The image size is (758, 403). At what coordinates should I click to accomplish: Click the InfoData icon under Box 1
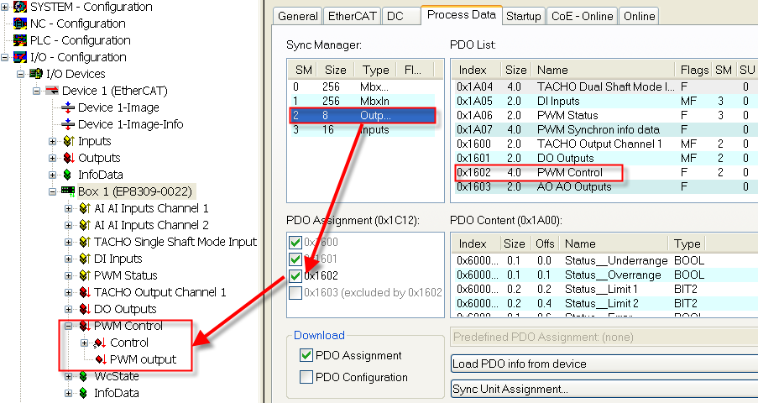coord(84,393)
